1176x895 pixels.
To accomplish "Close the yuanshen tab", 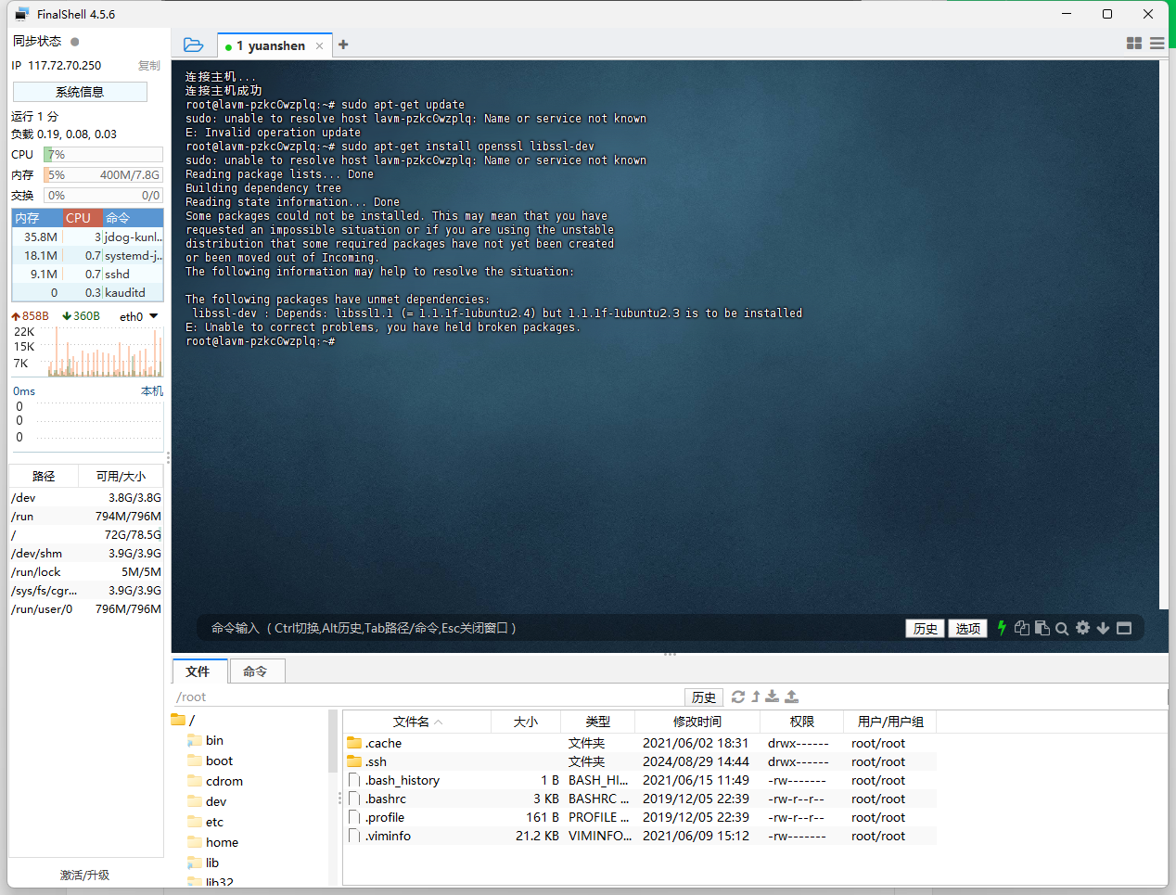I will (x=320, y=45).
